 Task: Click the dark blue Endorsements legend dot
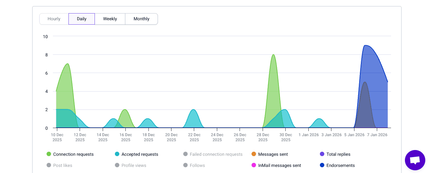pos(322,165)
